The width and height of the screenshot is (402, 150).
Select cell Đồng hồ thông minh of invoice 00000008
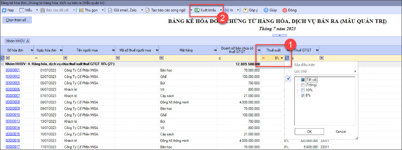coord(175,102)
